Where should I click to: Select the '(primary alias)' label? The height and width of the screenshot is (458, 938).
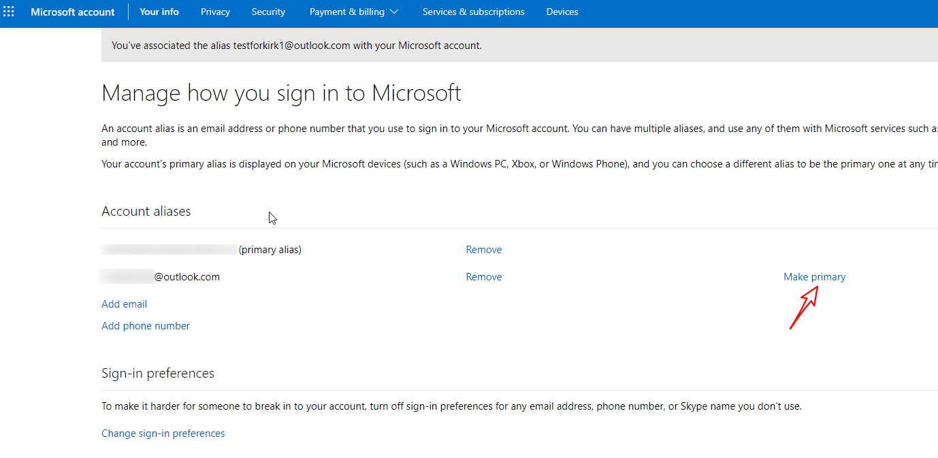point(270,250)
